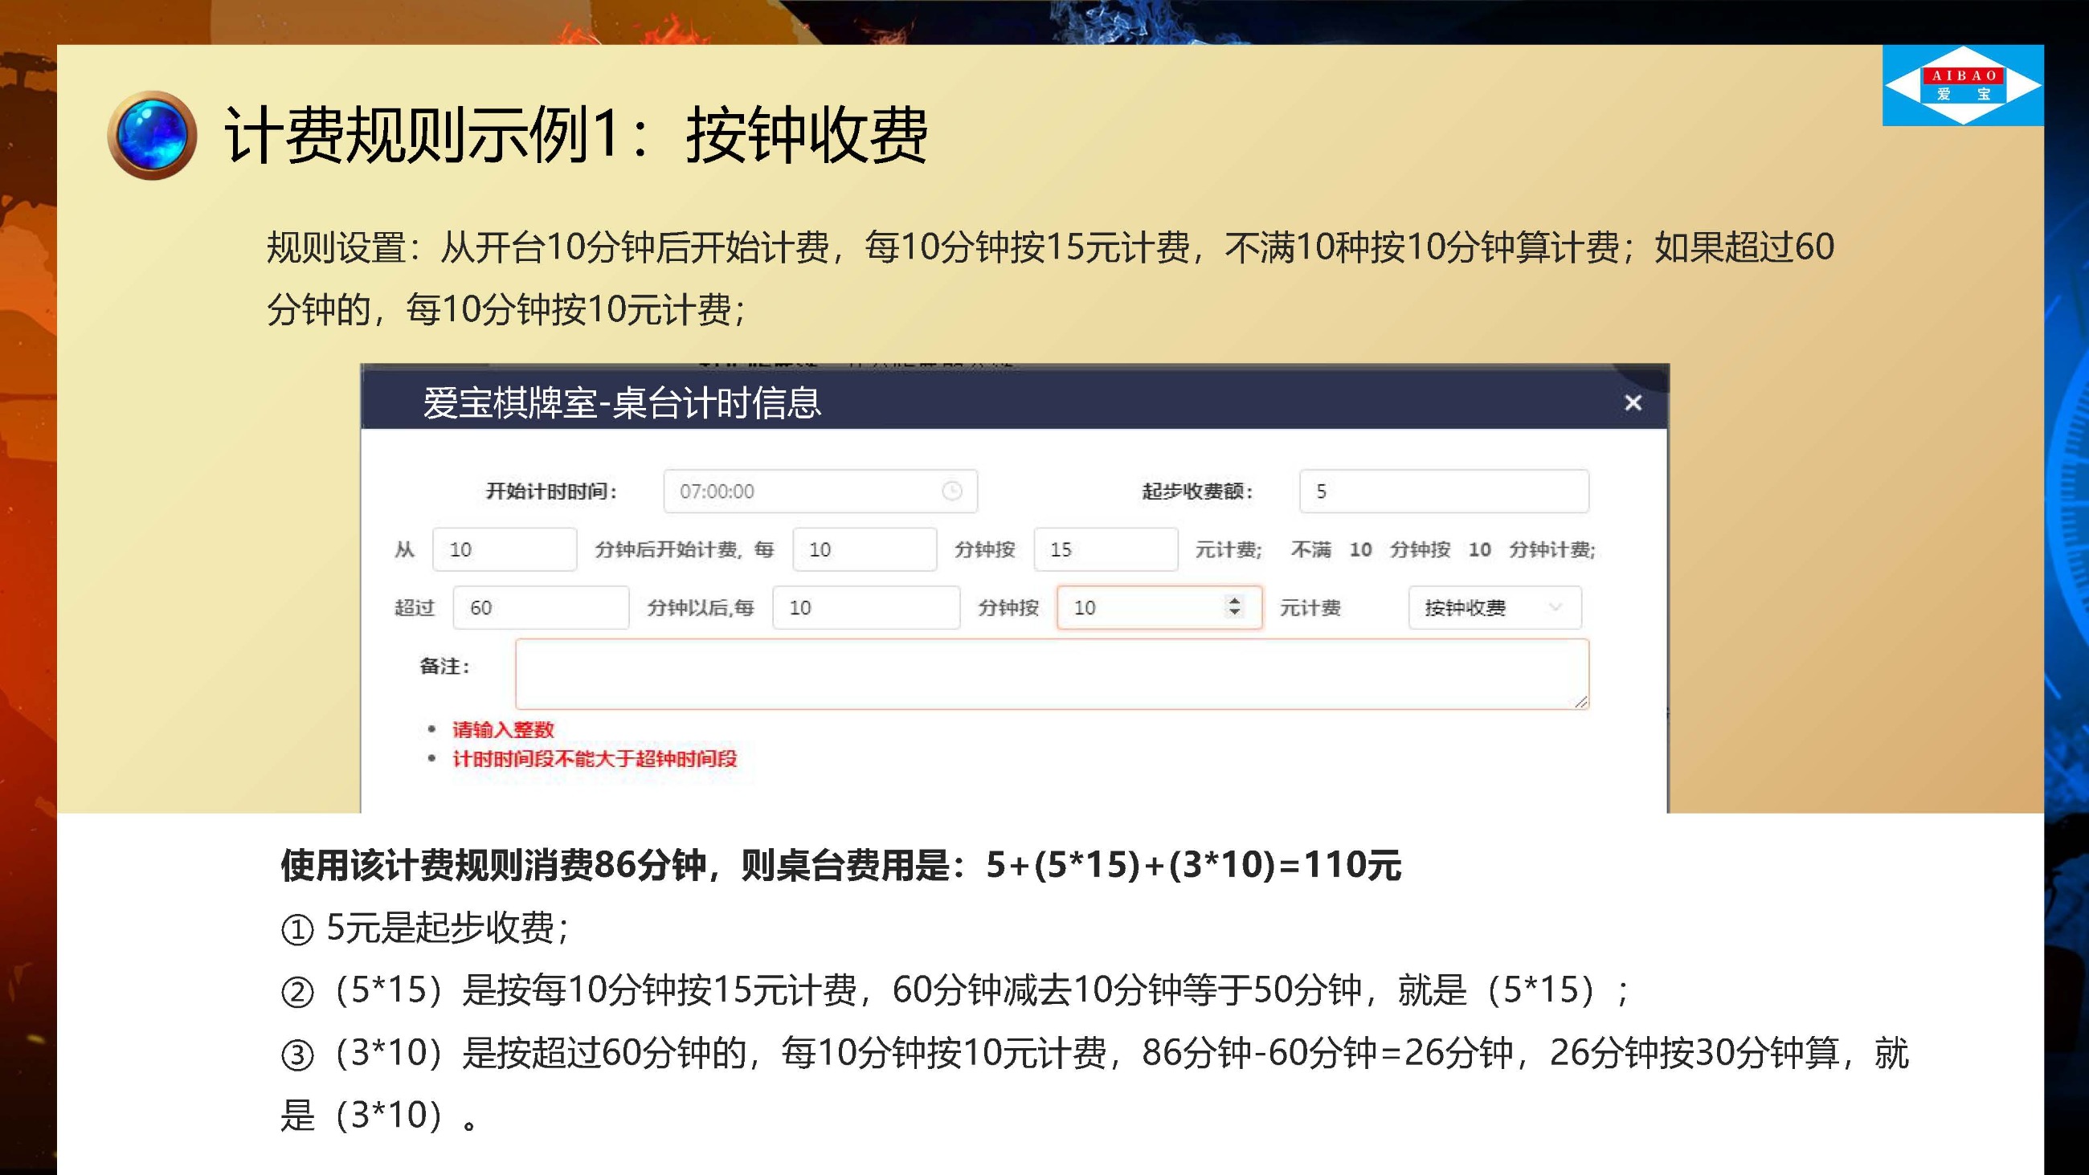Select the field showing 15 元计费
The width and height of the screenshot is (2089, 1175).
[x=1106, y=549]
